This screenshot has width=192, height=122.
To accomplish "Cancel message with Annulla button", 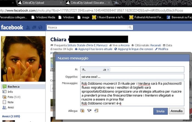I will click(x=176, y=111).
